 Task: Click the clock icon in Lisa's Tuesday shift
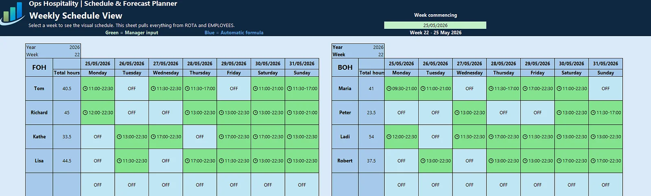(119, 161)
